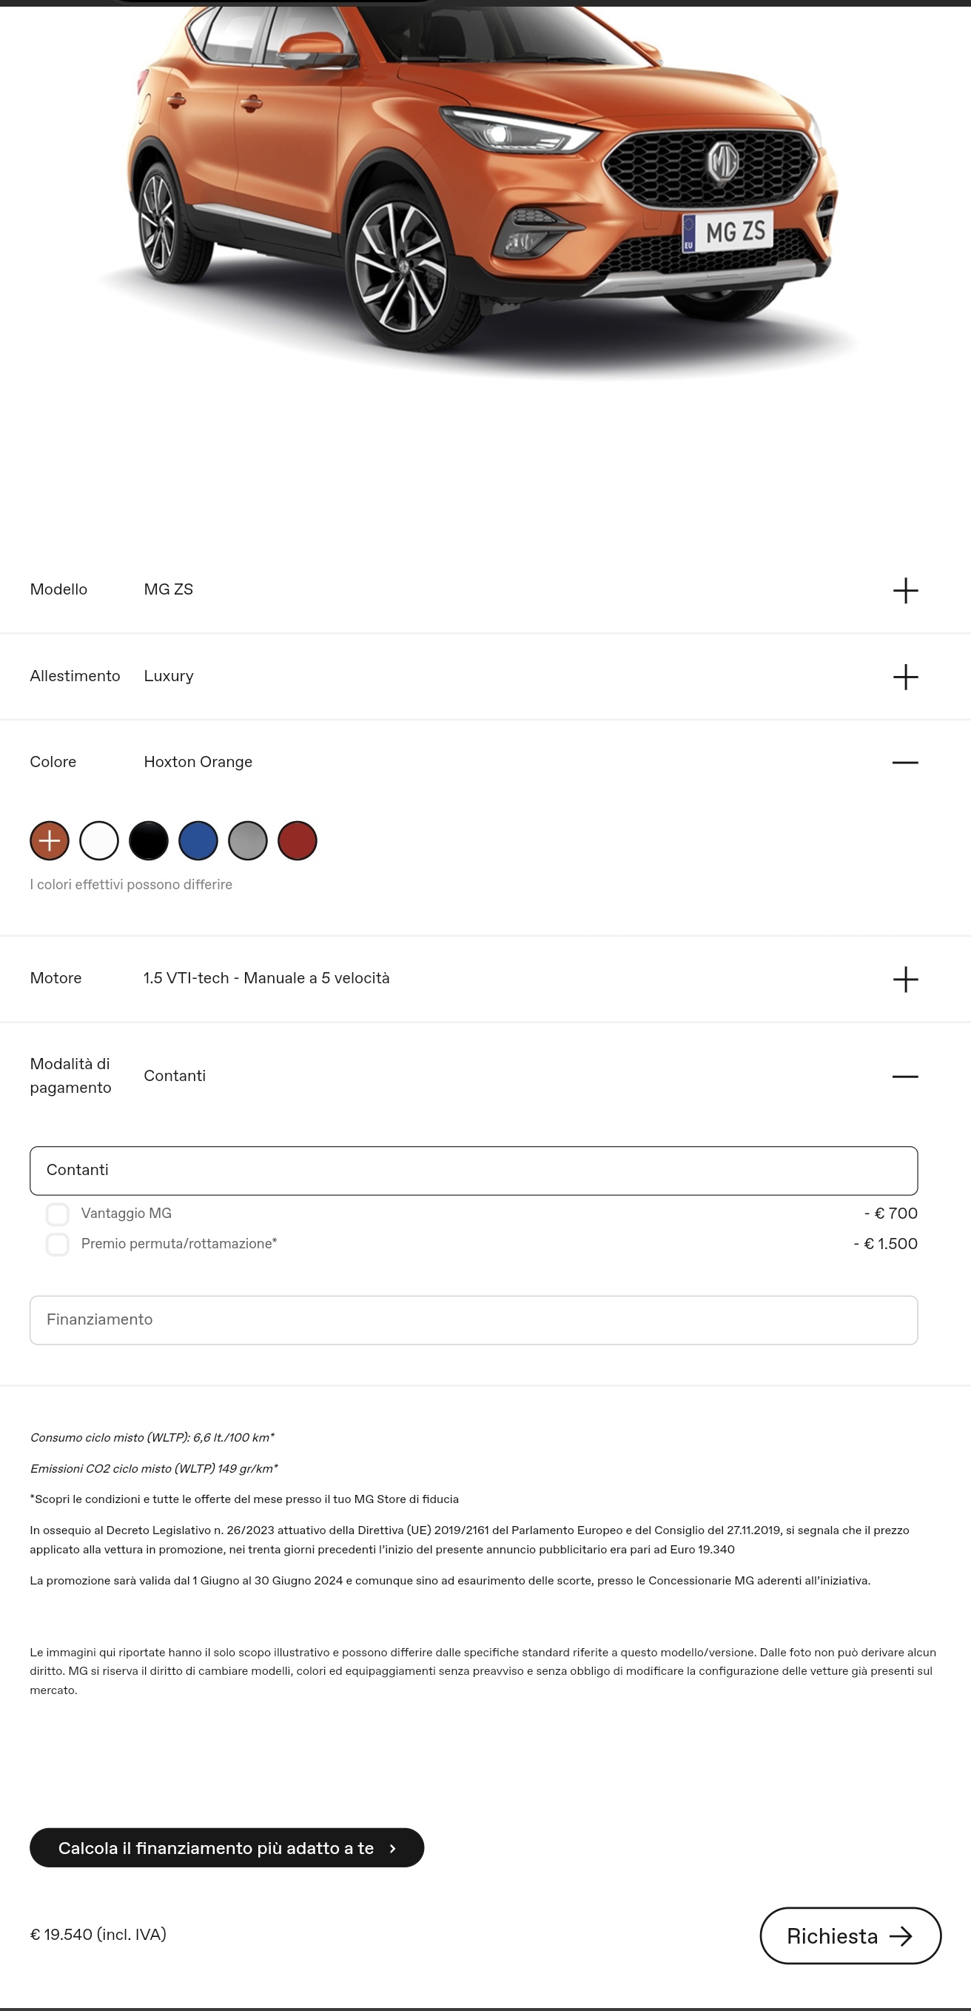The width and height of the screenshot is (971, 2011).
Task: Enable the Vantaggio MG checkbox
Action: tap(57, 1214)
